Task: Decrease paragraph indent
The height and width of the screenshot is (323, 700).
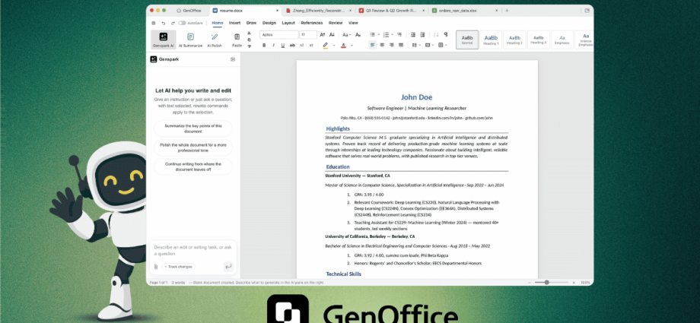Action: coord(413,34)
